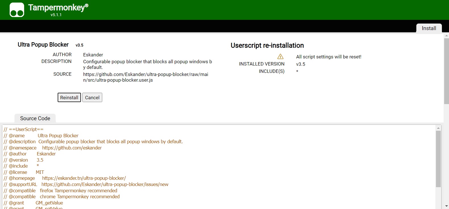Click the @grant GM_getValue line

click(33, 203)
